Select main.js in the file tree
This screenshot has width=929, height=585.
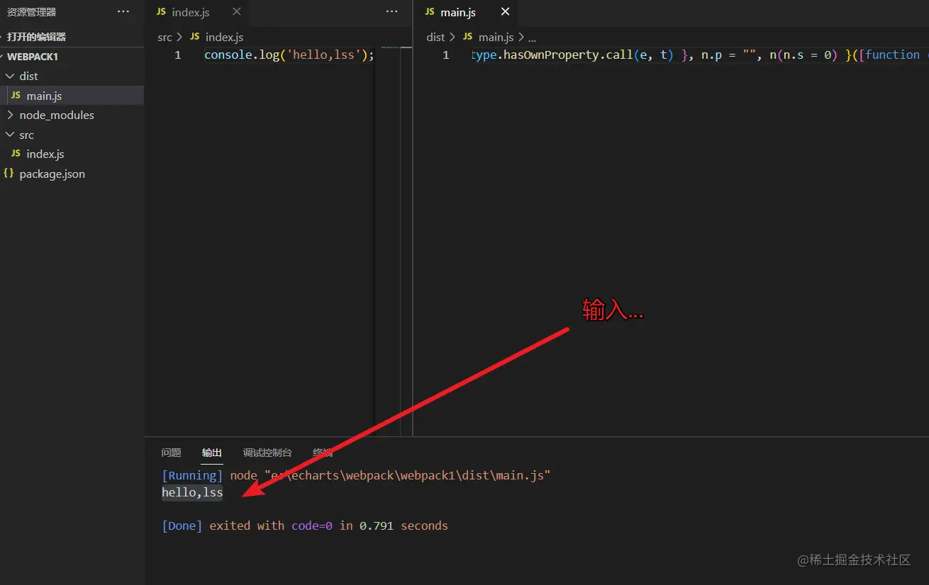click(x=44, y=96)
